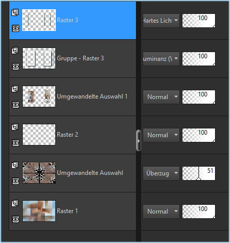Open the Überzug blend mode dropdown
The width and height of the screenshot is (230, 243).
[x=161, y=173]
